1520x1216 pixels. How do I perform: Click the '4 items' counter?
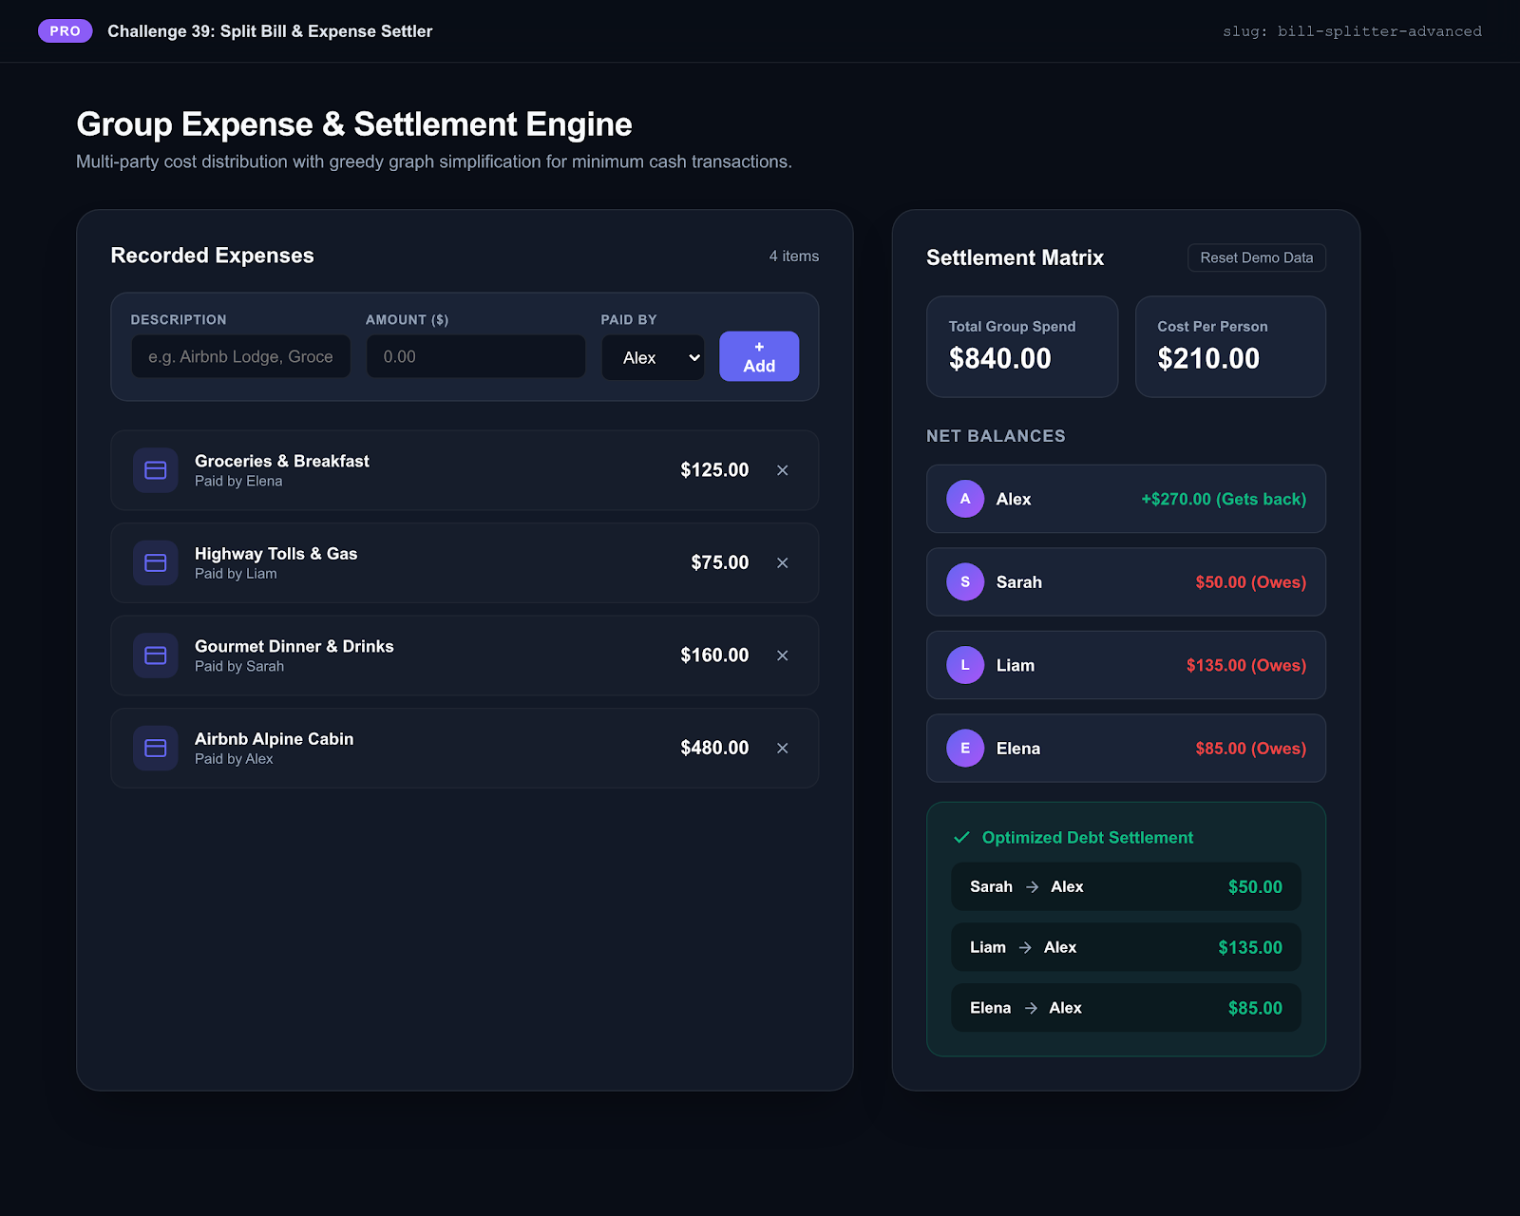(x=794, y=256)
